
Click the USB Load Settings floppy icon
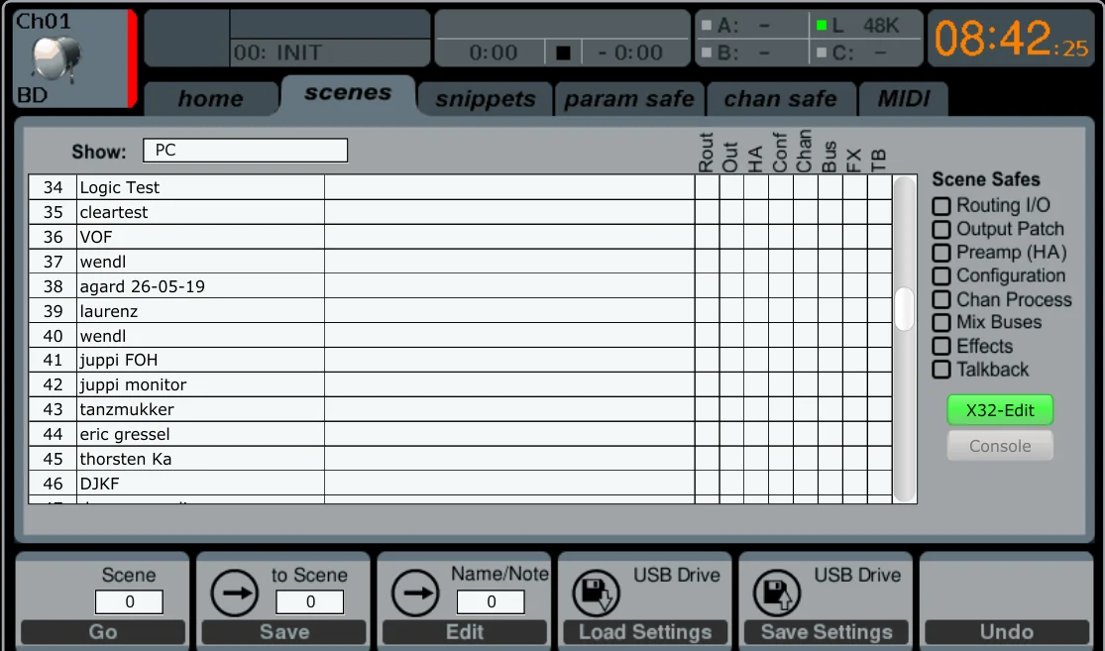597,594
